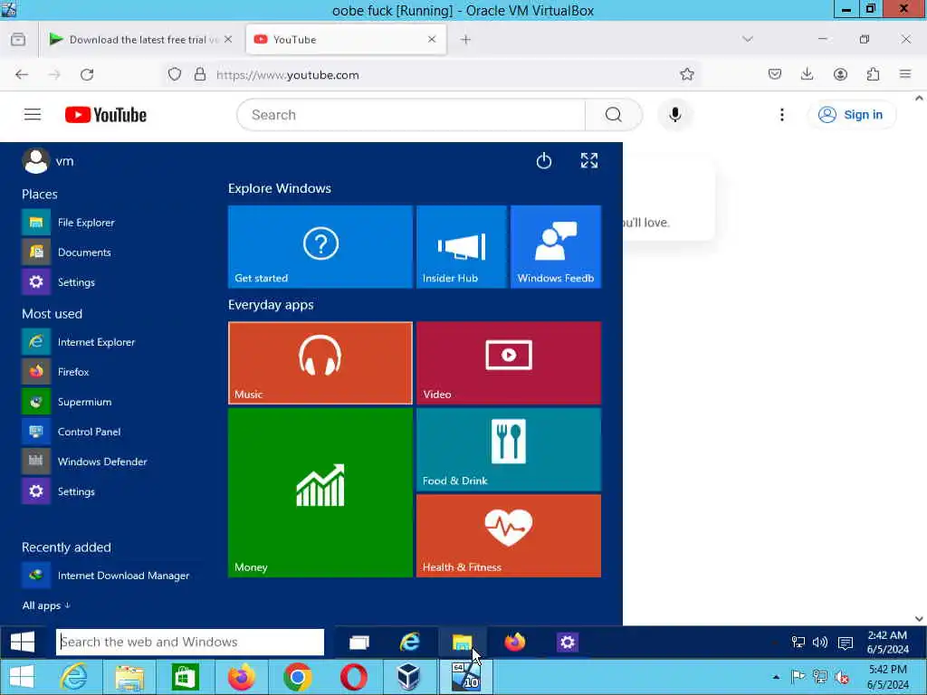Switch to the YouTube tab

tap(346, 40)
